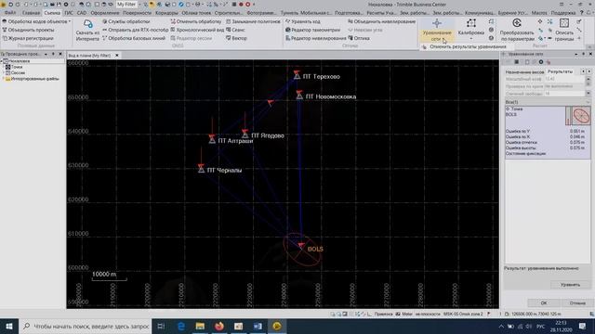Click the Уравнивание сети ribbon button
Screen dimensions: 595x334
[x=436, y=30]
